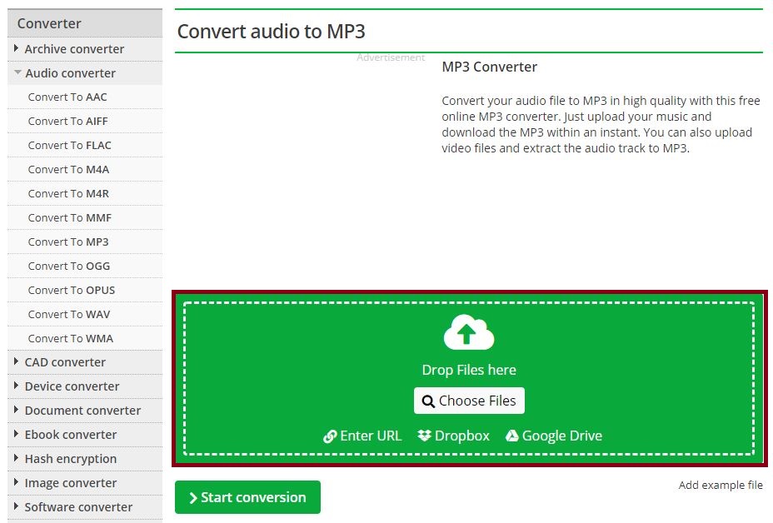
Task: Expand the Image converter arrow
Action: (x=17, y=482)
